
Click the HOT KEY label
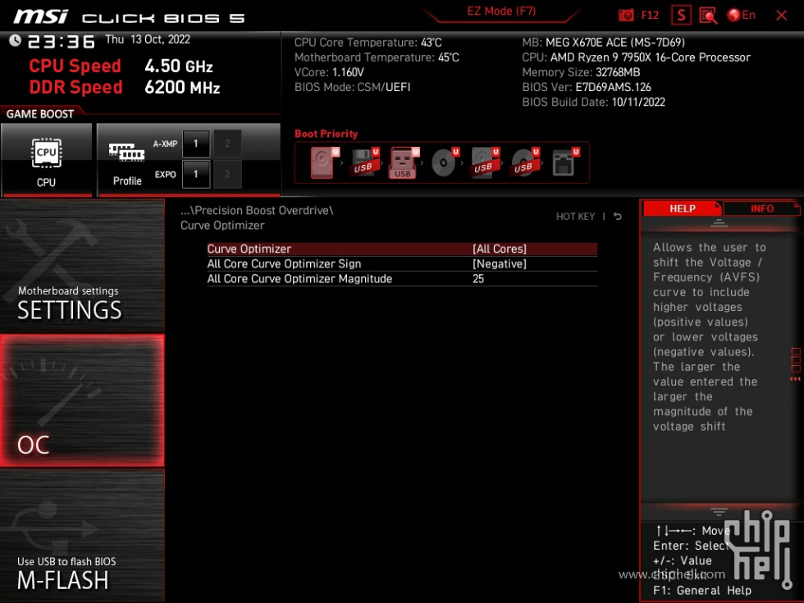click(x=575, y=217)
